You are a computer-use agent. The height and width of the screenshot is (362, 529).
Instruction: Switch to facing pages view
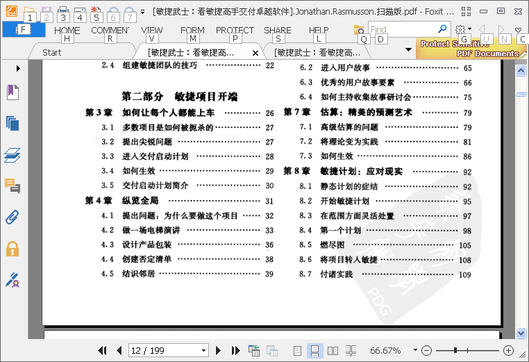(333, 351)
